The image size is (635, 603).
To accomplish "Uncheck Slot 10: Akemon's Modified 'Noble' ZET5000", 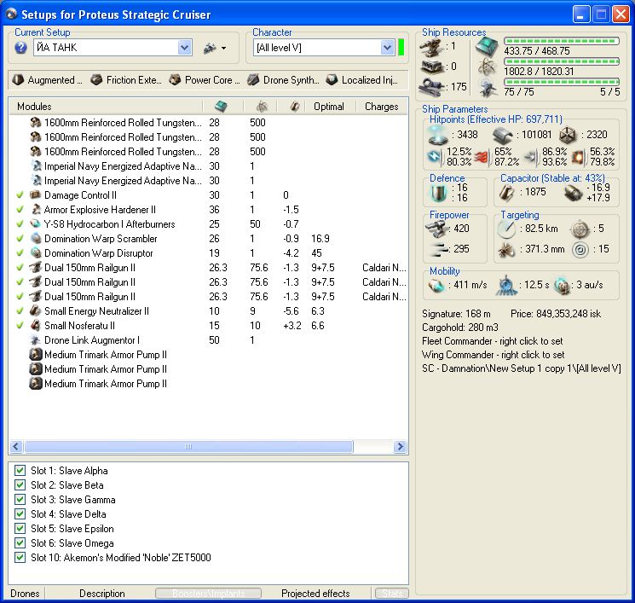I will [20, 558].
